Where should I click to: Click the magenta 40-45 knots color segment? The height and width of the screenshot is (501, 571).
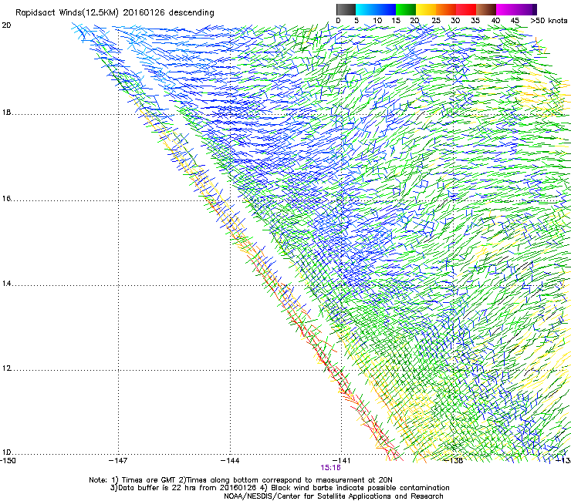click(506, 9)
